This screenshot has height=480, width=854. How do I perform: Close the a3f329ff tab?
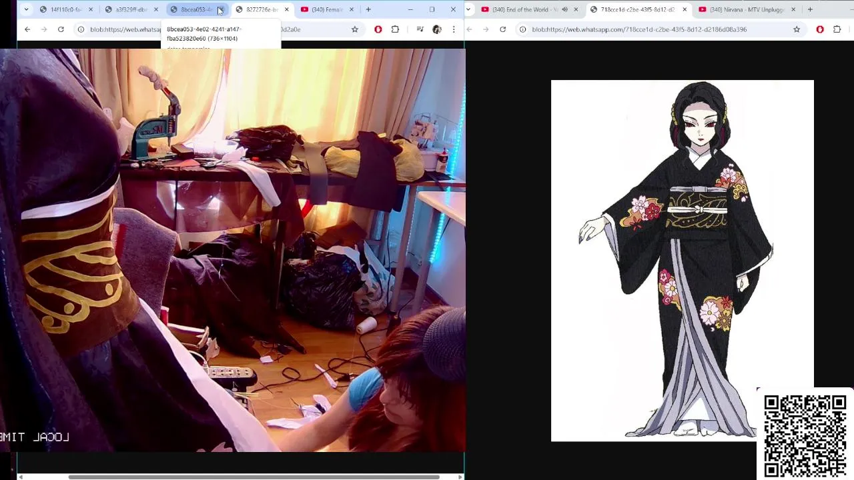(x=156, y=9)
